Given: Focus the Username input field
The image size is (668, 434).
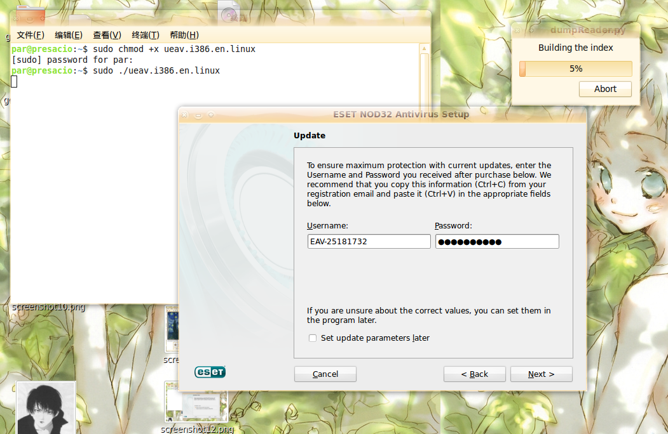Looking at the screenshot, I should (x=369, y=241).
